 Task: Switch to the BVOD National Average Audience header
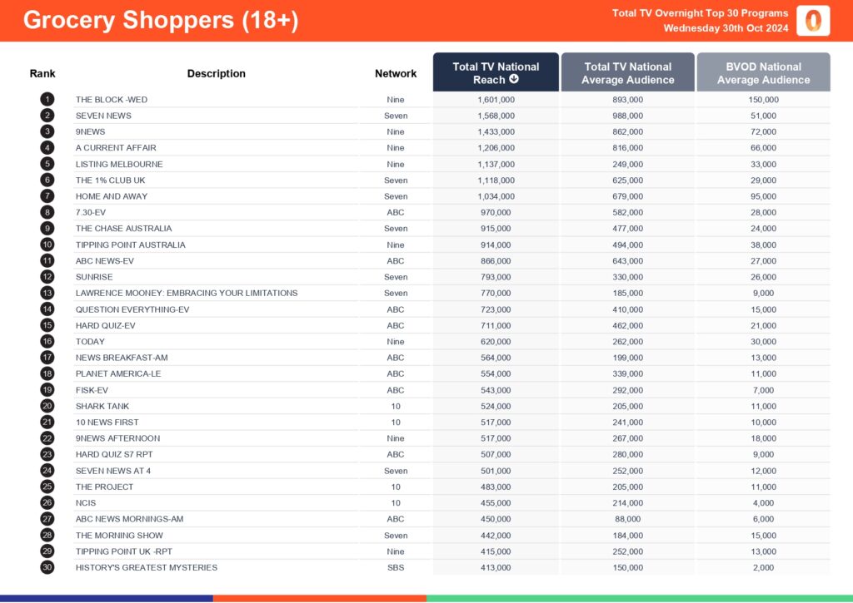click(x=763, y=72)
